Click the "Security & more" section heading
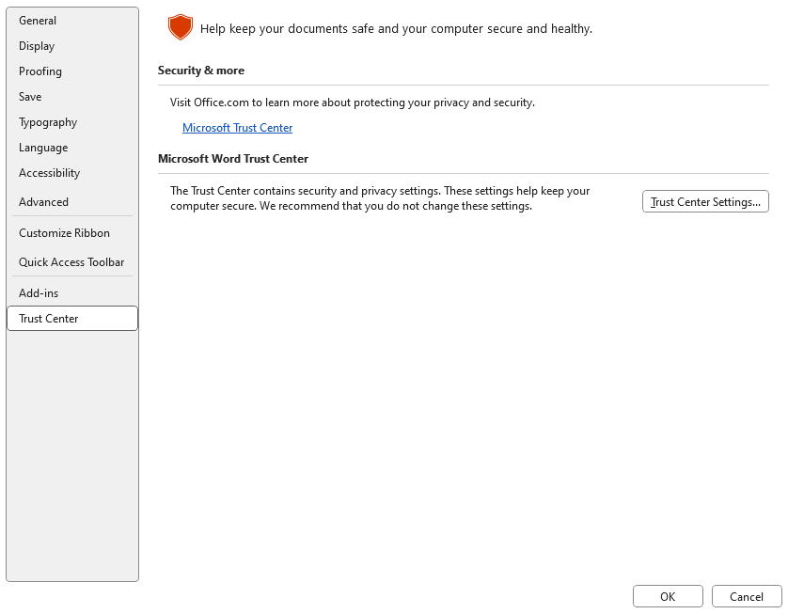Viewport: 788px width, 614px height. tap(201, 71)
